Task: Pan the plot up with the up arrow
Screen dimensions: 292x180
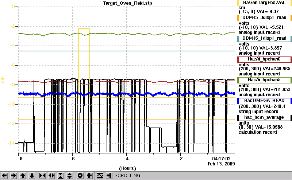Action: pos(23,176)
